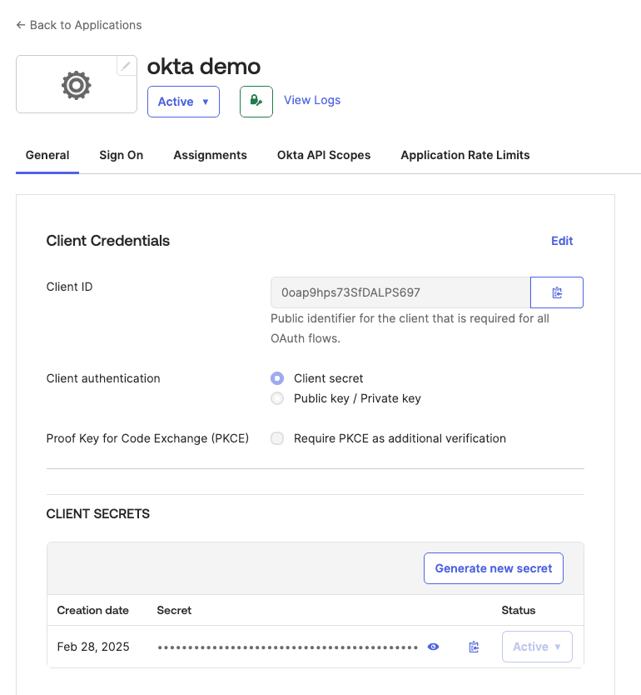Select the Client secret radio button

click(276, 378)
